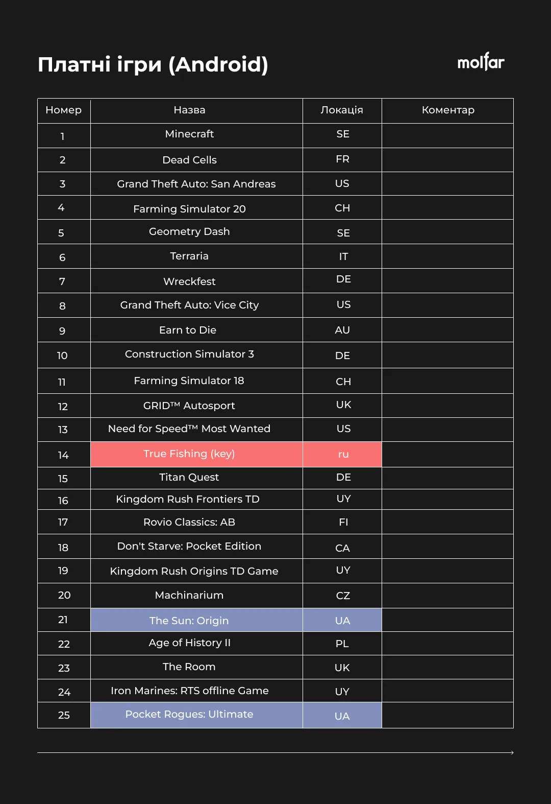Click the molfar logo
The image size is (551, 804).
pos(481,62)
